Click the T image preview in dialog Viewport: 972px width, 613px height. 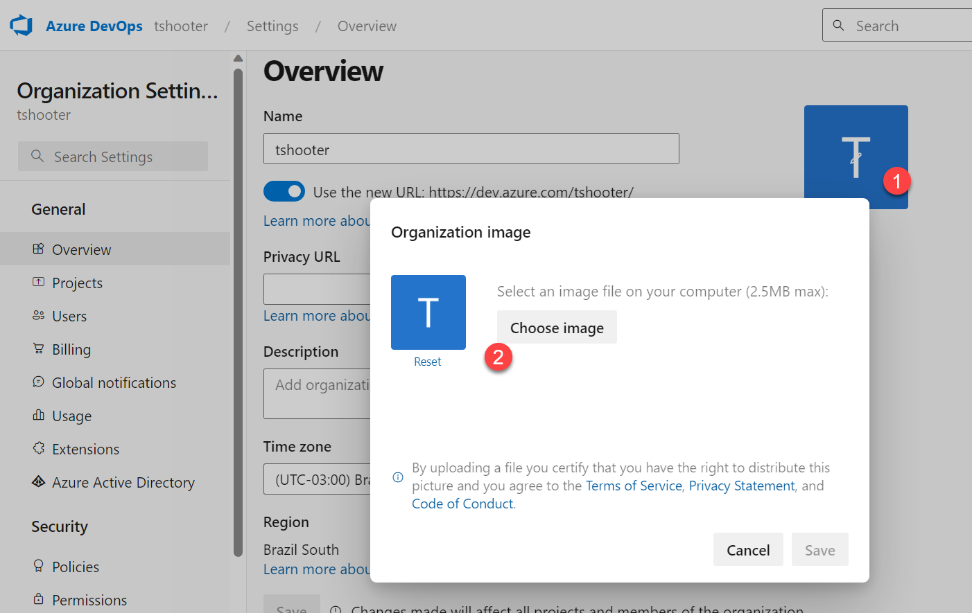tap(428, 312)
